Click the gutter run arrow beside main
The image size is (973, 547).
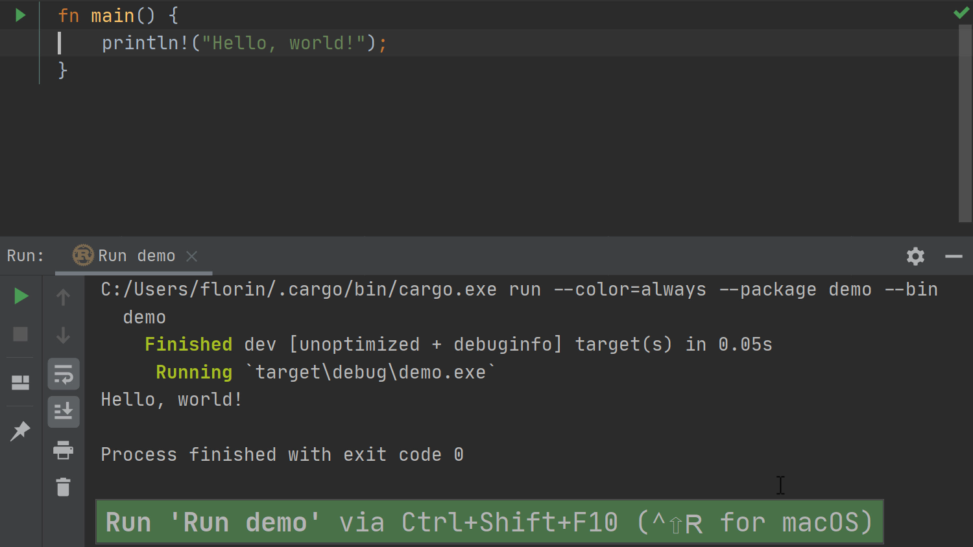click(20, 15)
